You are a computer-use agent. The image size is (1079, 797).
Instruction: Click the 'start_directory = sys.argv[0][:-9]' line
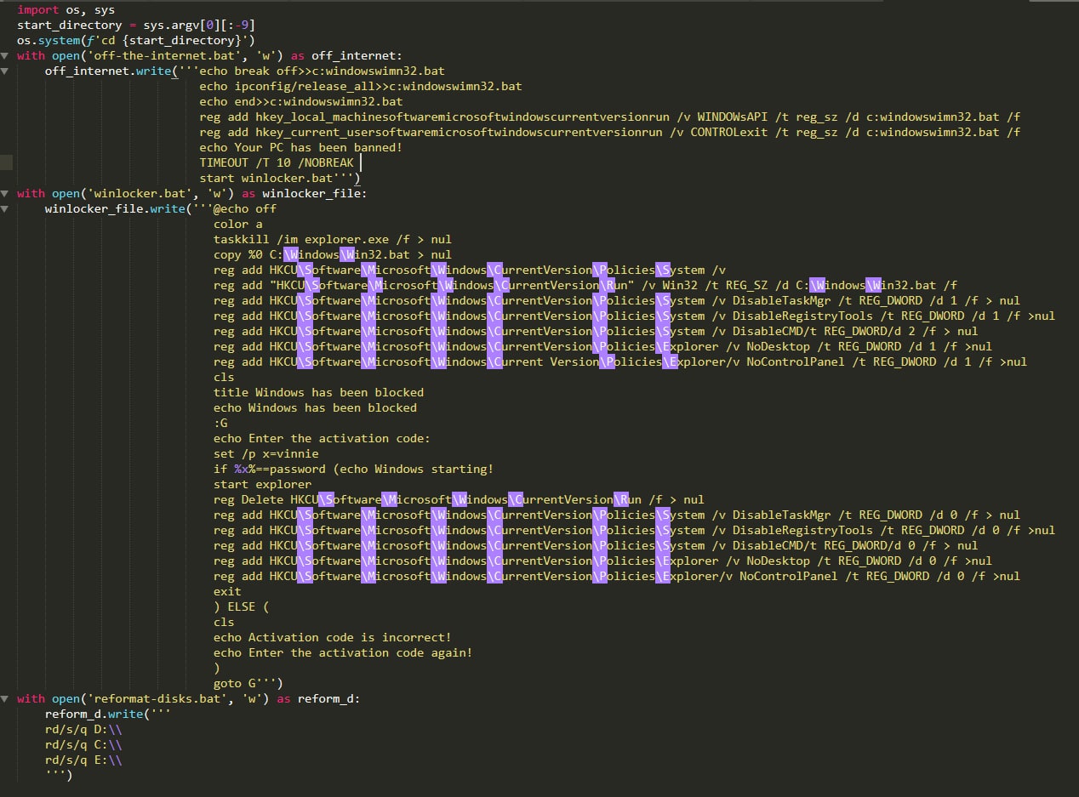point(135,25)
